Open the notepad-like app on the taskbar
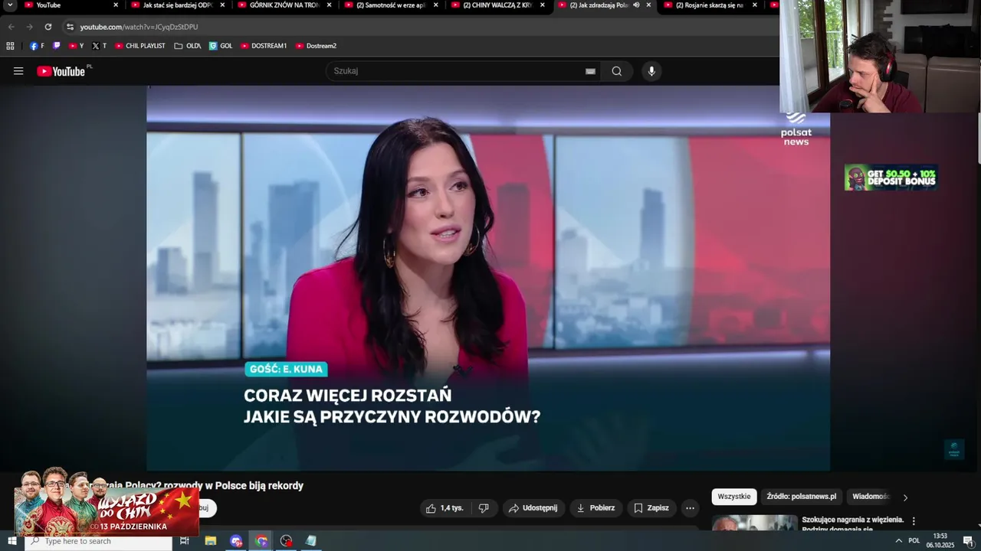Screen dimensions: 981x551 (310, 541)
